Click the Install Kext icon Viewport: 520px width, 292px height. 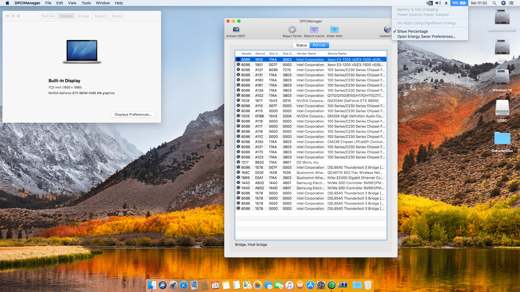click(x=334, y=29)
